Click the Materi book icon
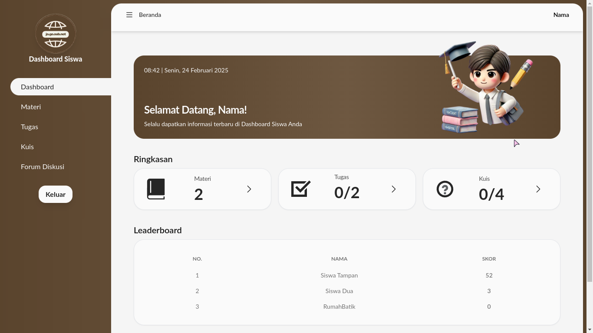The height and width of the screenshot is (333, 593). pos(156,189)
